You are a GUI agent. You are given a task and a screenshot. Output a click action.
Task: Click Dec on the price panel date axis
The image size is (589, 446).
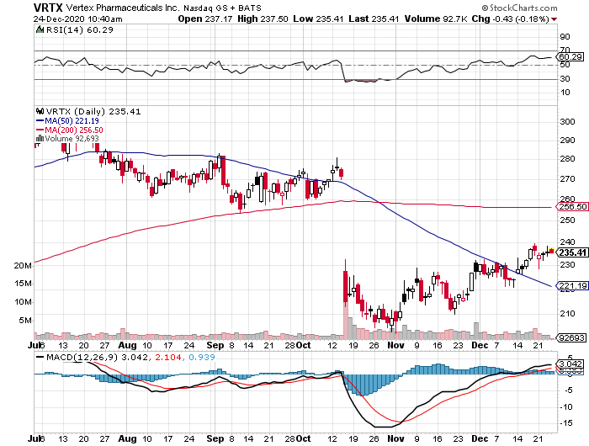click(x=480, y=345)
